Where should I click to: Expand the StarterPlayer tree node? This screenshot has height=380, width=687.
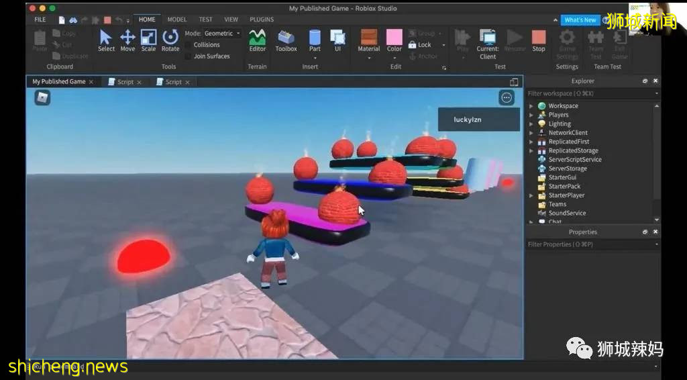531,195
